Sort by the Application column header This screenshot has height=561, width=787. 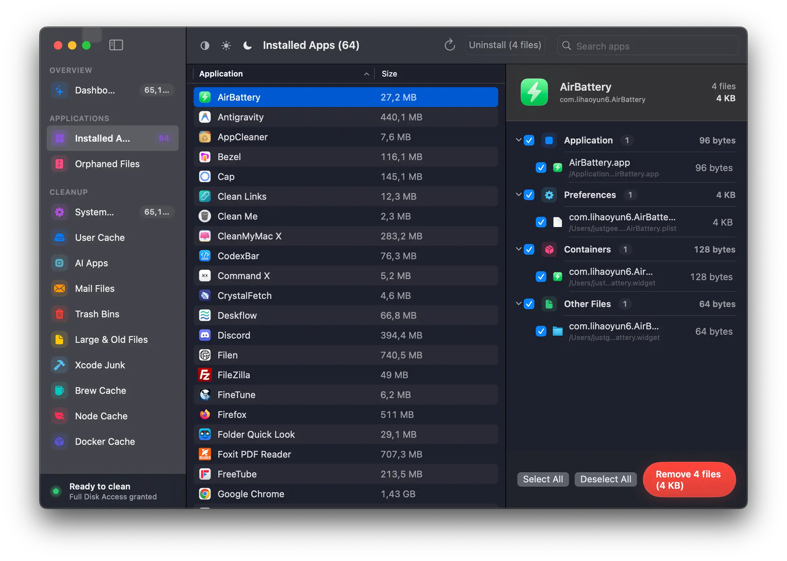click(284, 74)
